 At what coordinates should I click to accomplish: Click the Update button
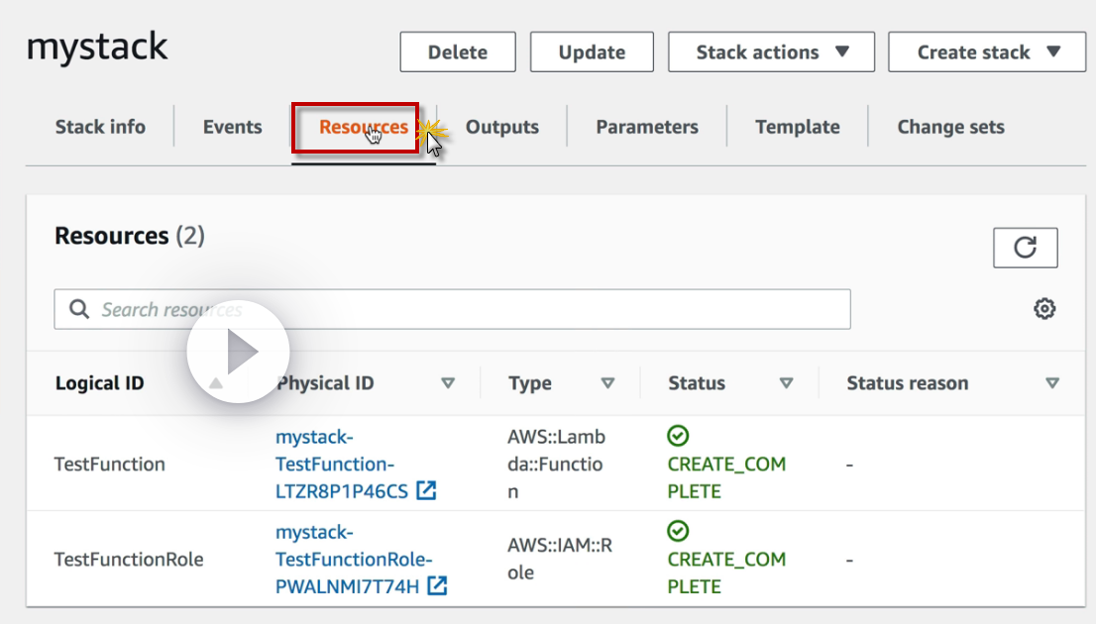pos(592,52)
